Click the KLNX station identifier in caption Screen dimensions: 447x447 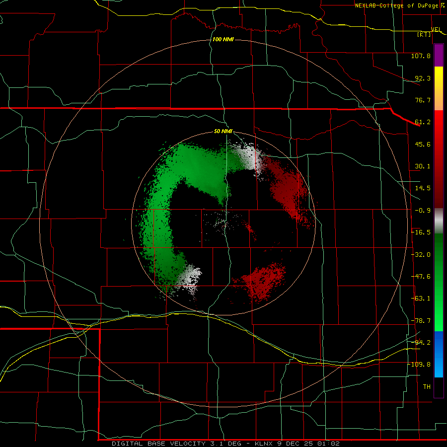click(x=264, y=444)
